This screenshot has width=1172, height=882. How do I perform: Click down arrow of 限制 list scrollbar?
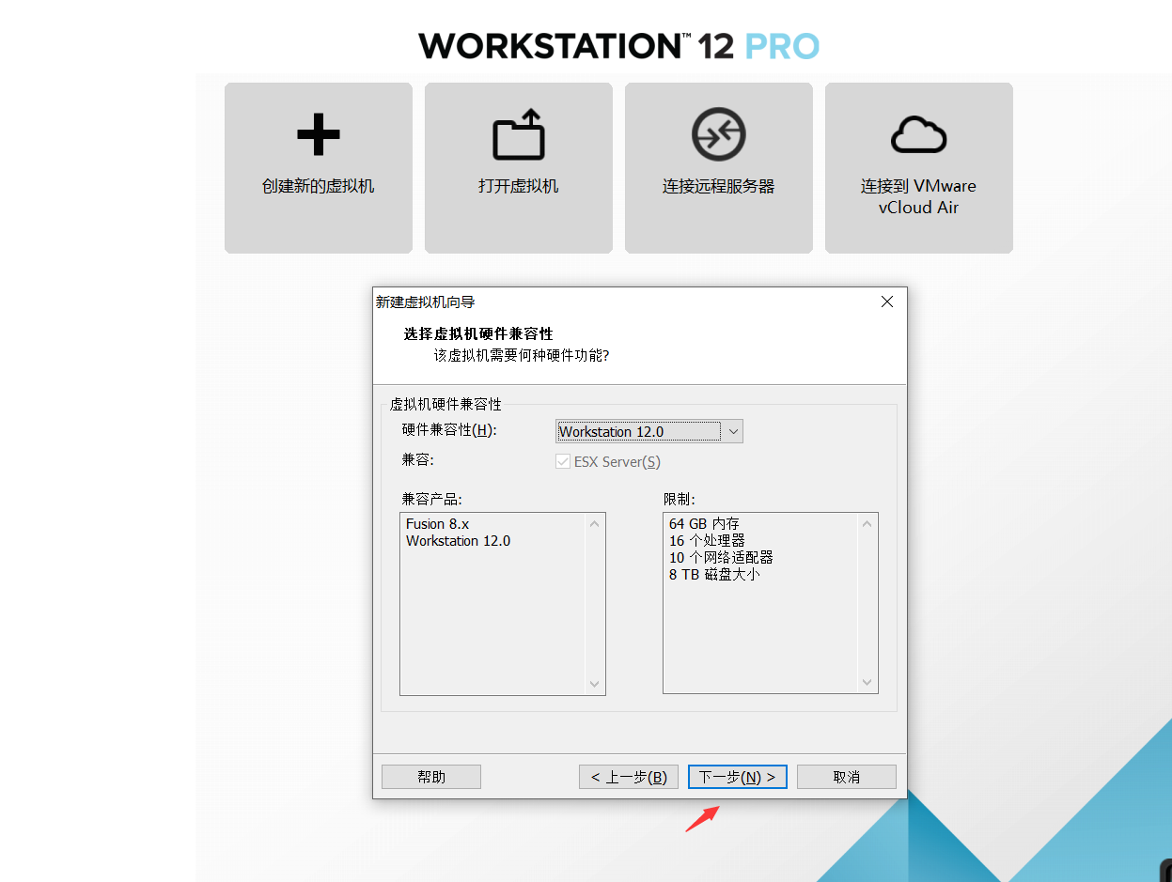(867, 684)
